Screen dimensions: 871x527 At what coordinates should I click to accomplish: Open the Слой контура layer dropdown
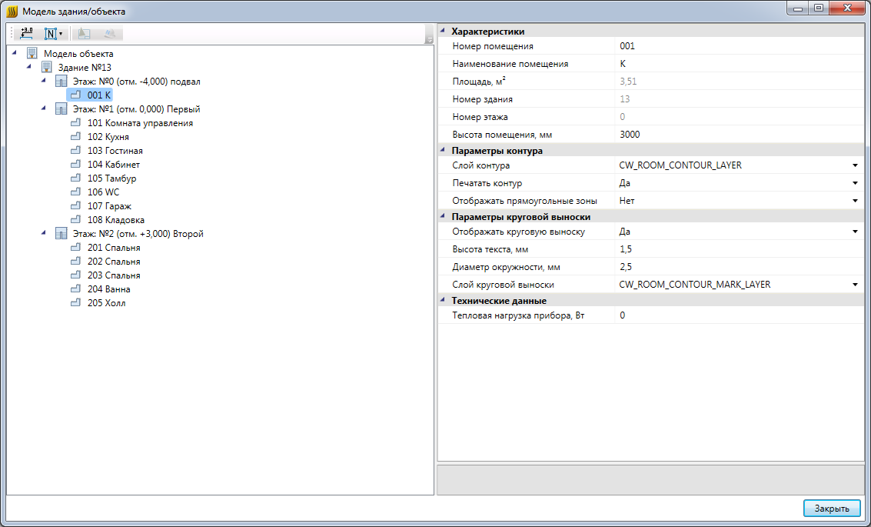point(855,165)
